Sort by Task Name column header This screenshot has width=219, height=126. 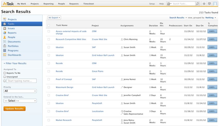pyautogui.click(x=62, y=25)
